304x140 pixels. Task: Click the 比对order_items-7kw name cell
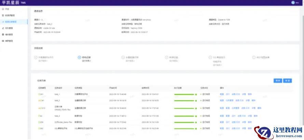pyautogui.click(x=64, y=122)
